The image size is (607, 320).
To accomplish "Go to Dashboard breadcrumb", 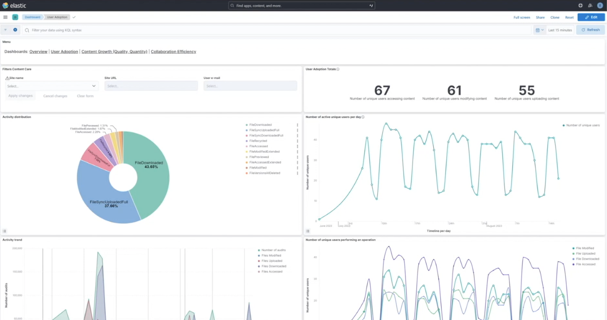I will pyautogui.click(x=33, y=17).
